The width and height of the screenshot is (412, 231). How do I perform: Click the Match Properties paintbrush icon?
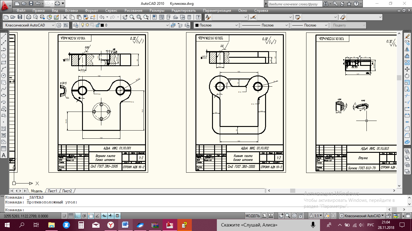[85, 17]
